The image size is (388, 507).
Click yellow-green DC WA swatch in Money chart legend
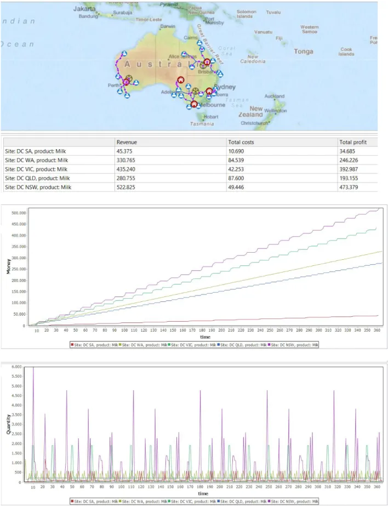click(x=120, y=345)
